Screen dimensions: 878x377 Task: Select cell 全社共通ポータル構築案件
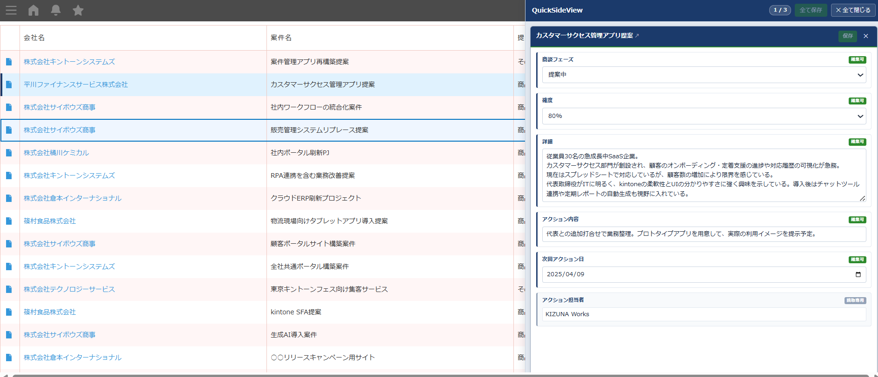pyautogui.click(x=390, y=266)
